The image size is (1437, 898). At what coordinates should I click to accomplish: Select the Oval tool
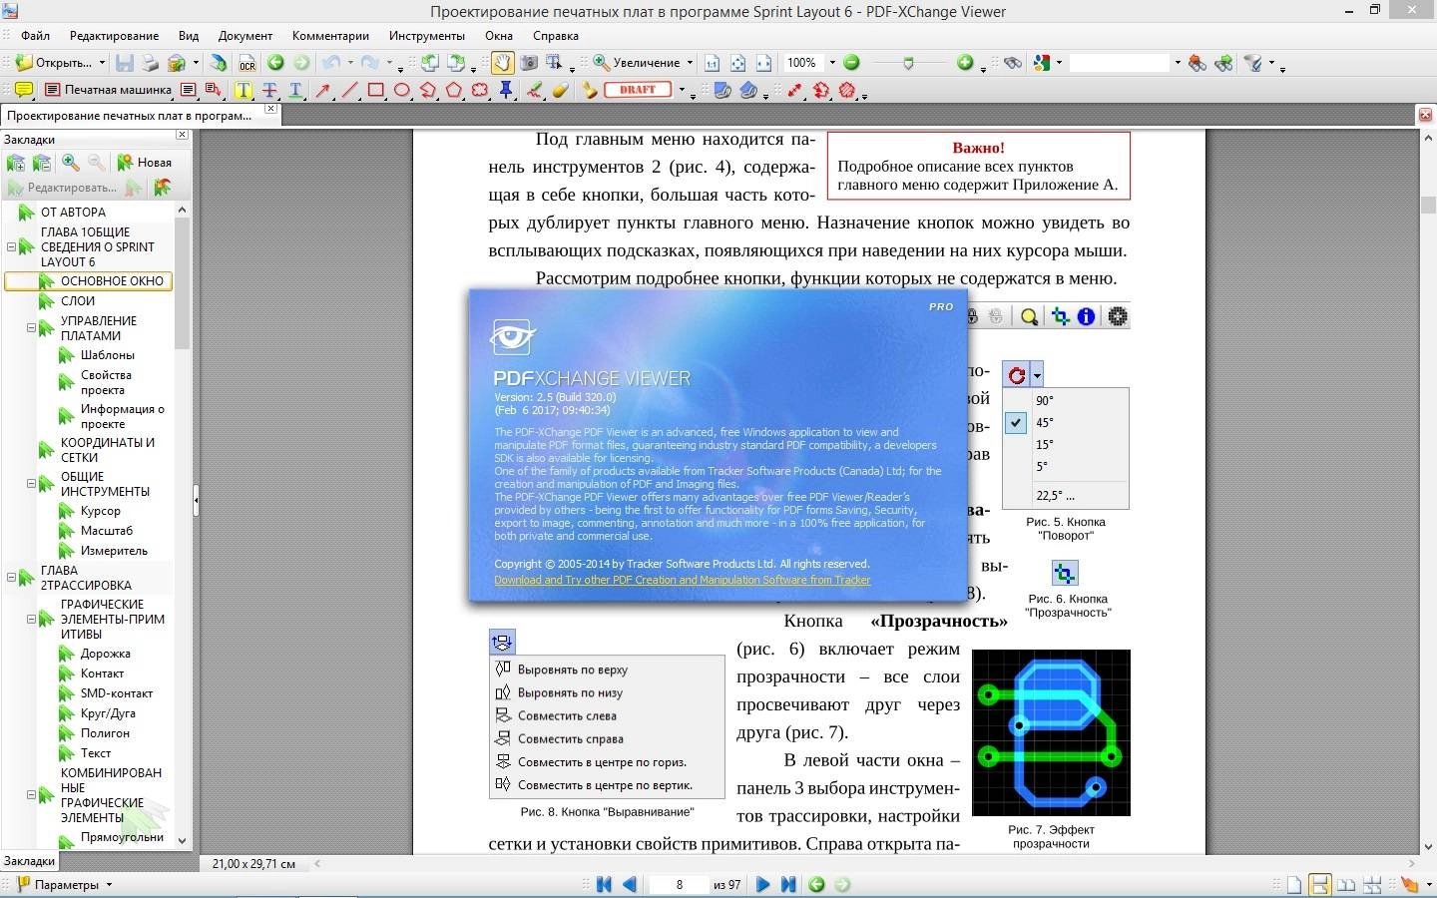tap(402, 90)
